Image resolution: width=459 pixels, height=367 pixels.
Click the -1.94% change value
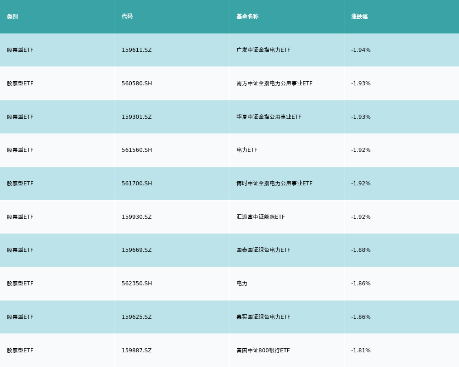(x=360, y=50)
